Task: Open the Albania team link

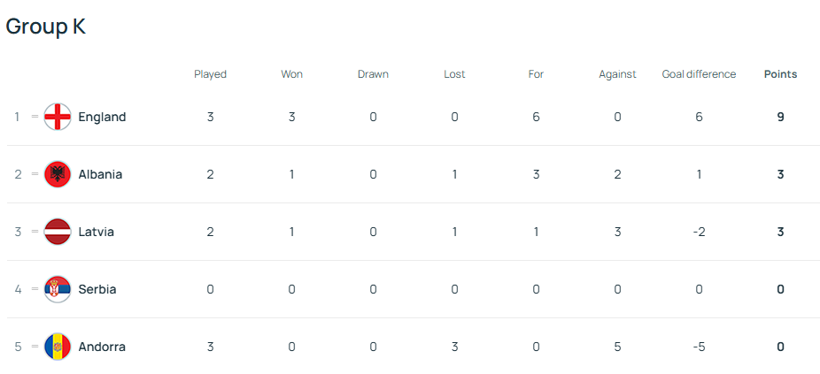Action: 100,174
